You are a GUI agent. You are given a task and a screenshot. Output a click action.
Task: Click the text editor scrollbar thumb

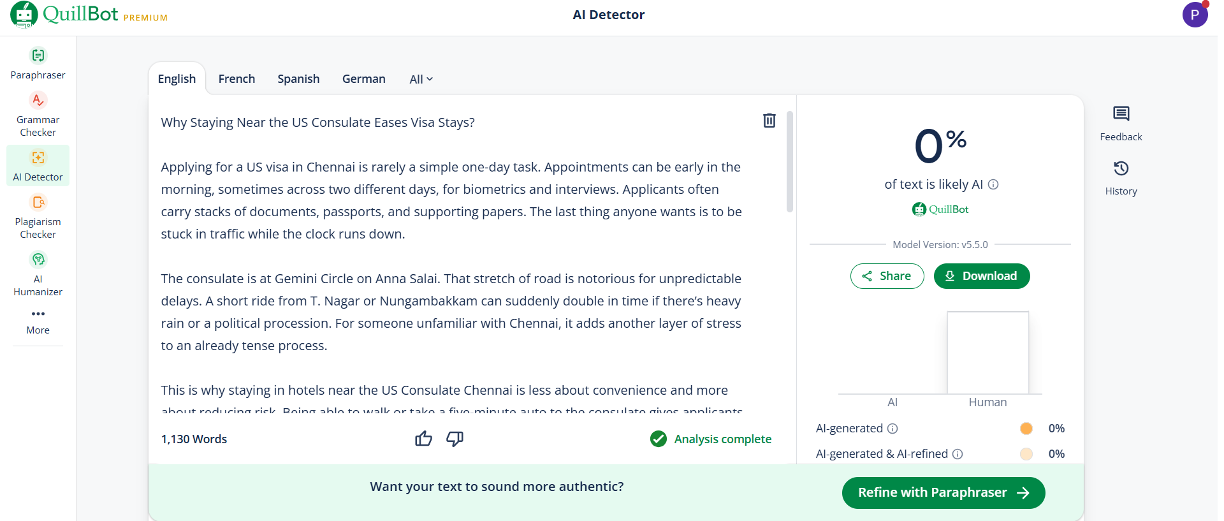pos(790,161)
